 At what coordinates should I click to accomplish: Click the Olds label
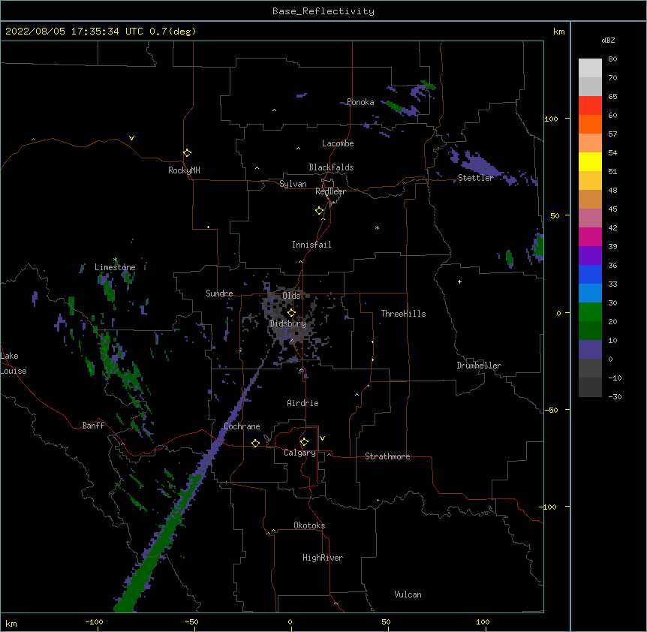tap(291, 296)
